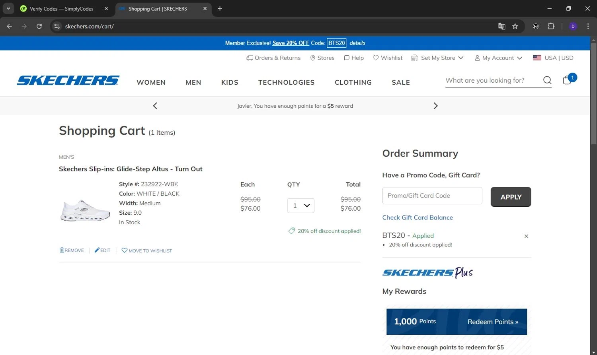Open the CLOTHING menu
The image size is (597, 355).
point(353,82)
